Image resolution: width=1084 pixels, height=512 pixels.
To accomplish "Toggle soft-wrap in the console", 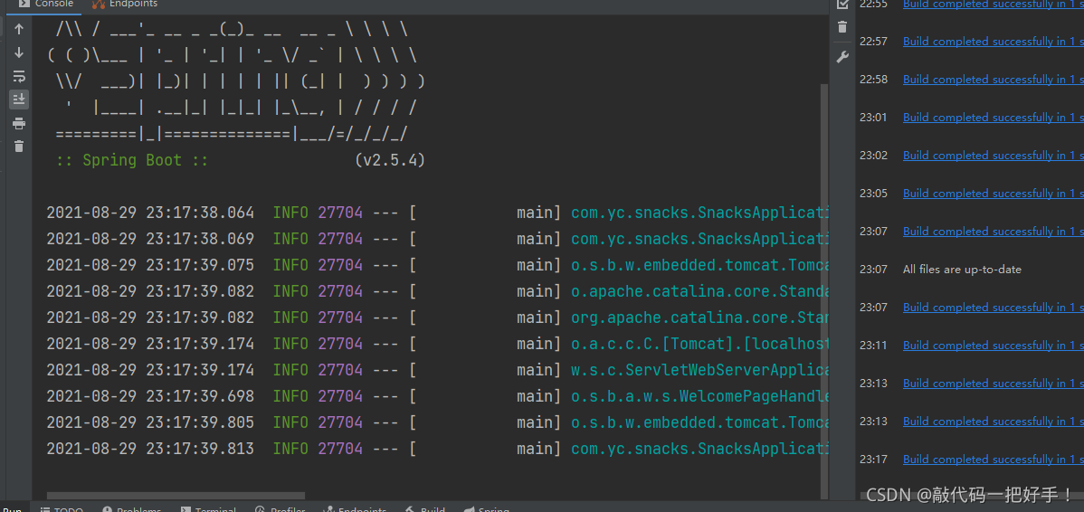I will (19, 76).
